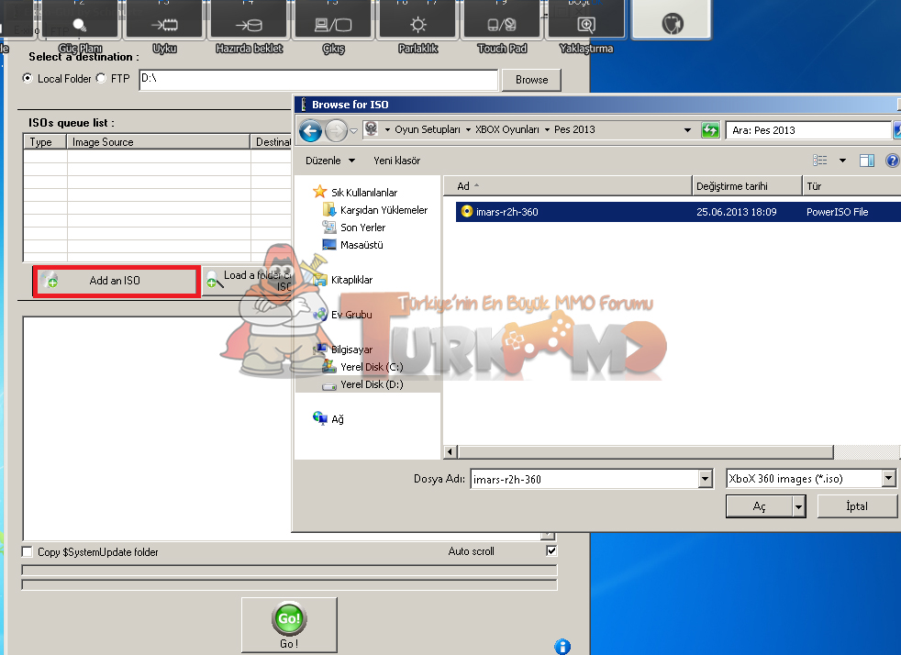
Task: Select the imars-r2h-360 ISO file
Action: 678,212
